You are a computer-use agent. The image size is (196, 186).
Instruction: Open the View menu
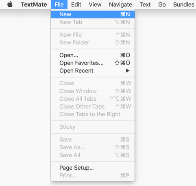[95, 4]
